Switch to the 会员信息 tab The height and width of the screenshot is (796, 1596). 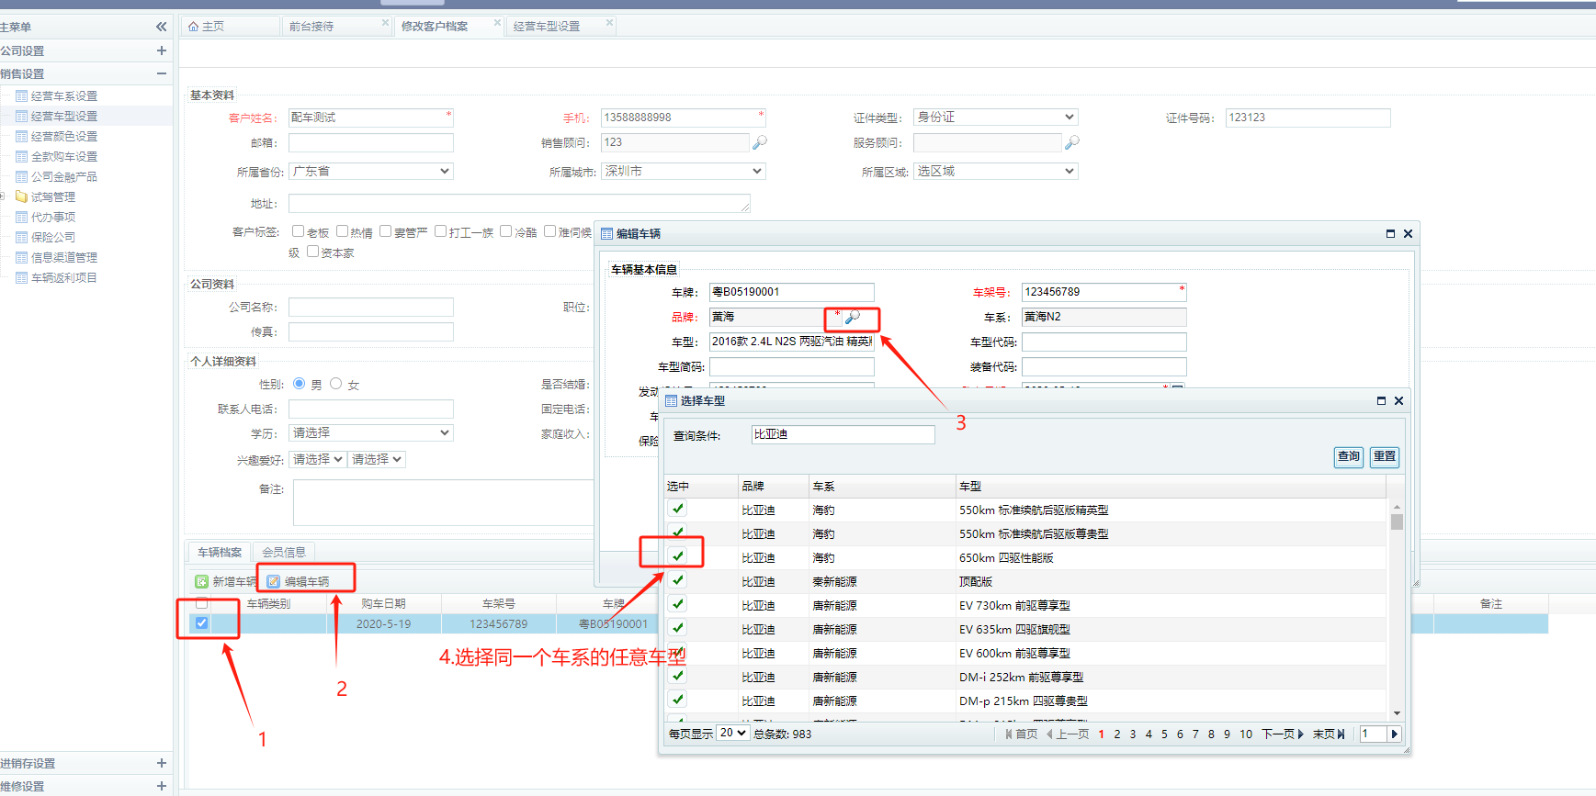pos(284,552)
